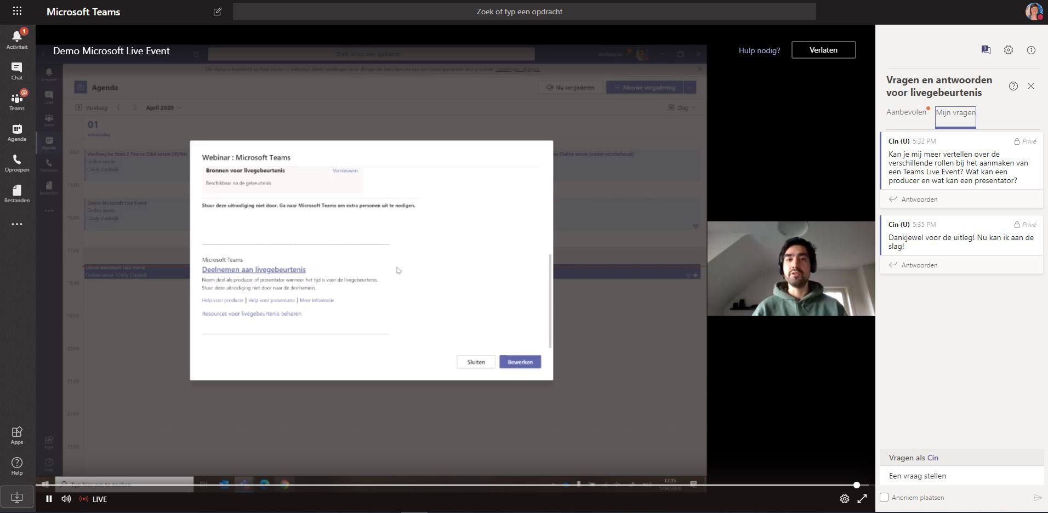Screen dimensions: 1048x513
Task: Click Help voor presentator link
Action: click(x=271, y=300)
